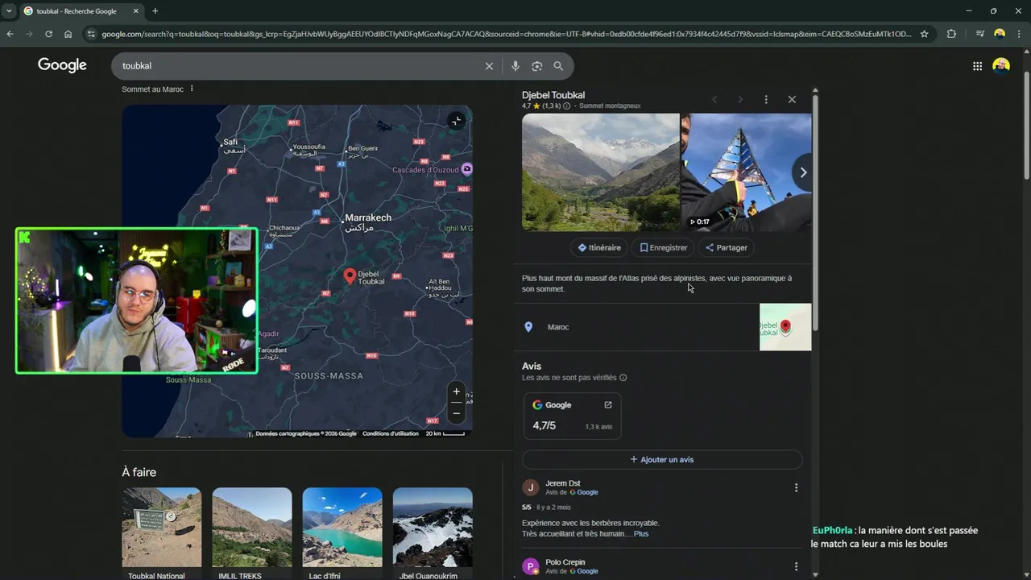Screen dimensions: 1031x580
Task: Open the small Djebel Toubkal map thumbnail
Action: (785, 327)
